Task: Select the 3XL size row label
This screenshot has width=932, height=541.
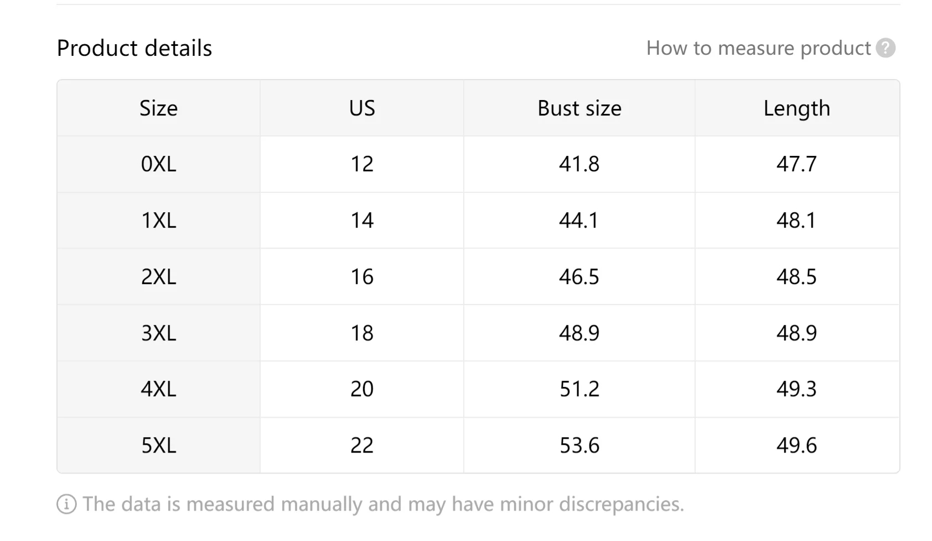Action: (159, 333)
